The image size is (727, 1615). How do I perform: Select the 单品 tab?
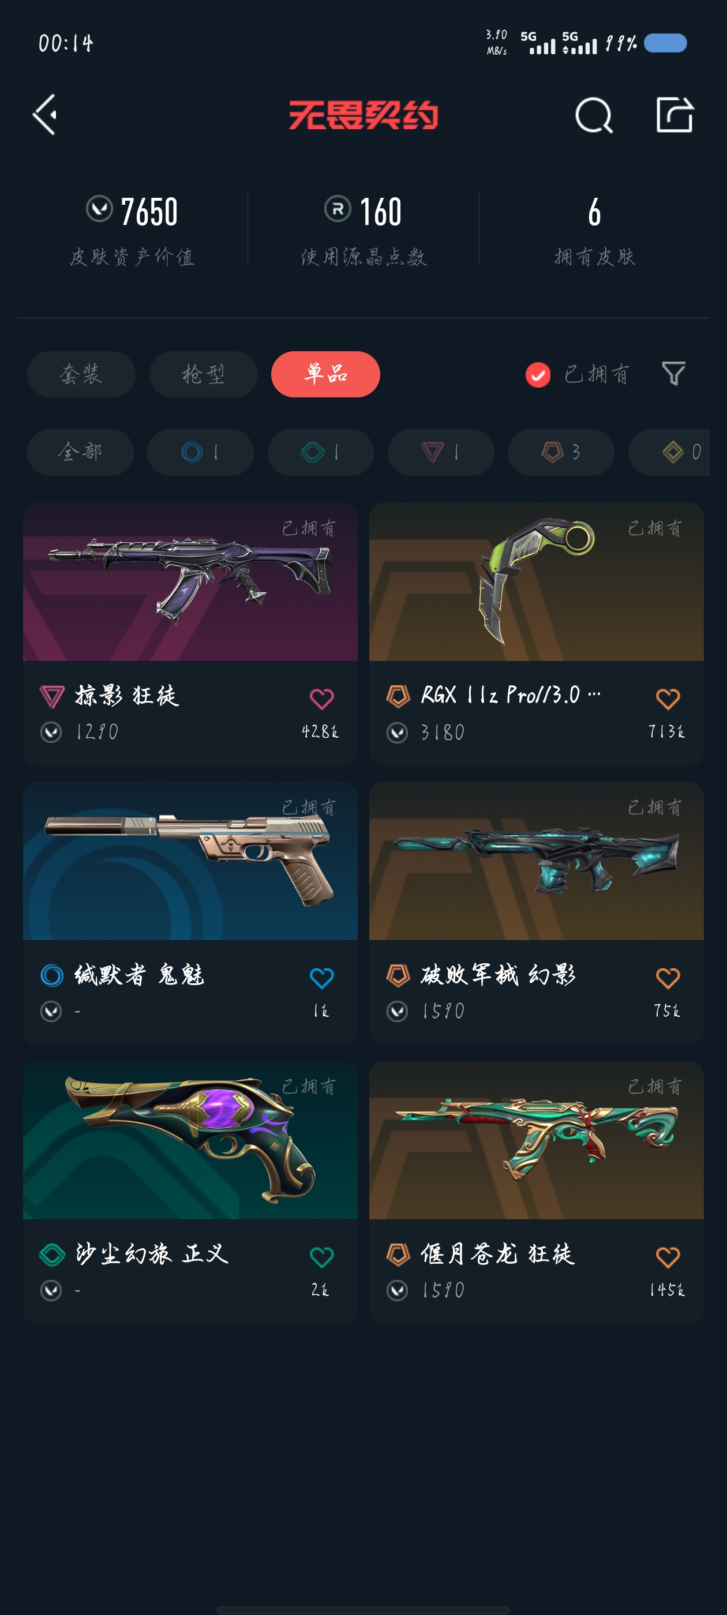pyautogui.click(x=325, y=374)
